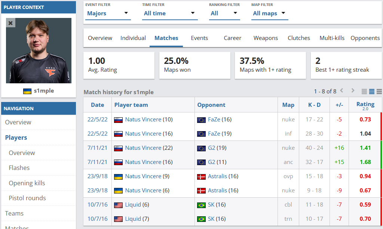The height and width of the screenshot is (229, 383).
Task: Open the Opponents tab
Action: [x=365, y=38]
